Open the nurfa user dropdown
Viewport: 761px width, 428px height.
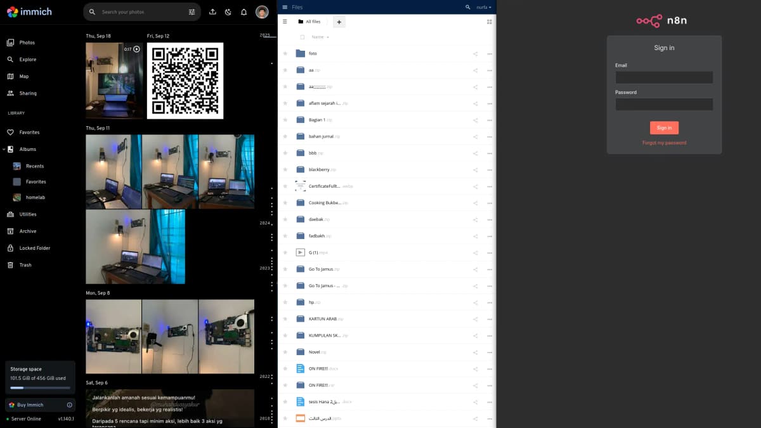[484, 7]
